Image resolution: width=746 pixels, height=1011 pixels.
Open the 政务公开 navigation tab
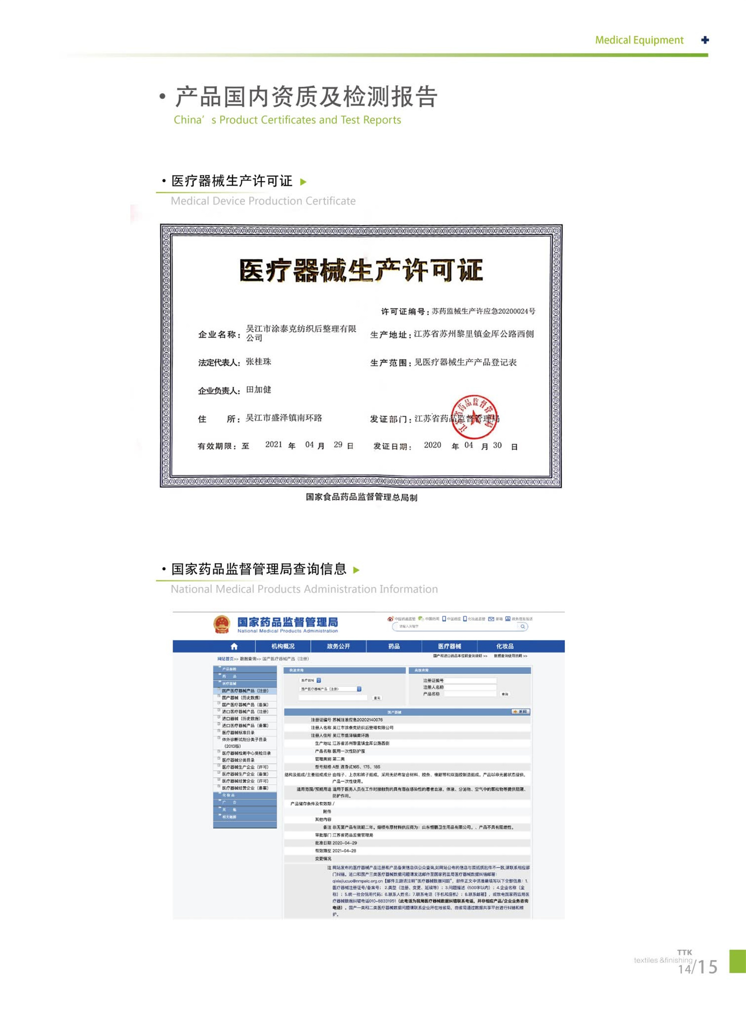[x=338, y=646]
